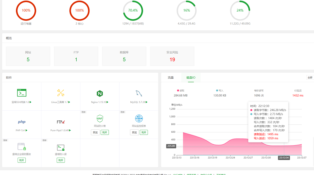The width and height of the screenshot is (314, 175).
Task: Toggle the 写入 series in chart legend
Action: coord(220,91)
